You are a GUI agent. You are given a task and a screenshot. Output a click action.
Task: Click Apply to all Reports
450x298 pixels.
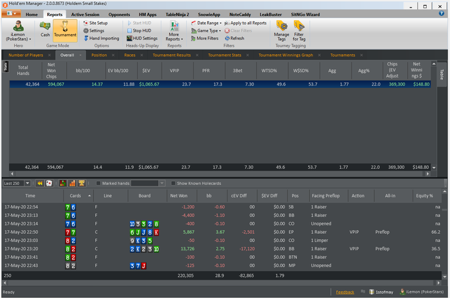click(x=246, y=23)
